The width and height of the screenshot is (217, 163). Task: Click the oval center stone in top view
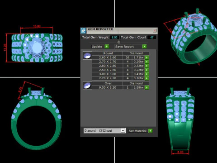37,48
